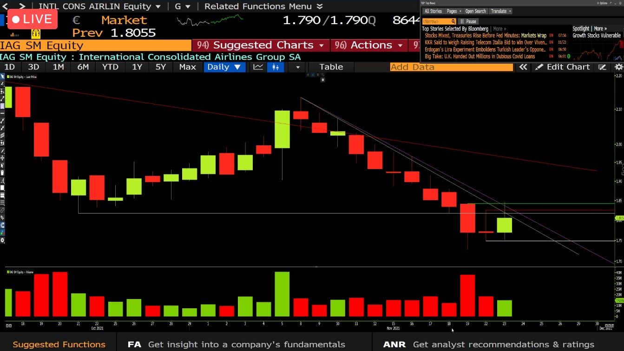
Task: Select the text annotation 'A' tool
Action: (x=2, y=180)
